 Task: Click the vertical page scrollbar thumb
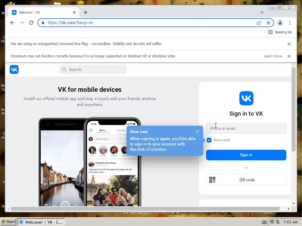point(293,109)
